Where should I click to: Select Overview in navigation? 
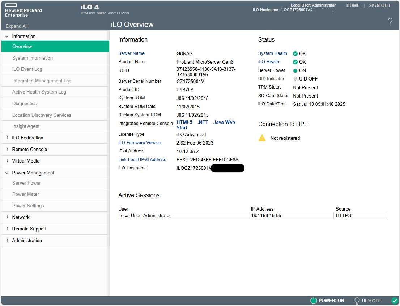click(x=55, y=46)
